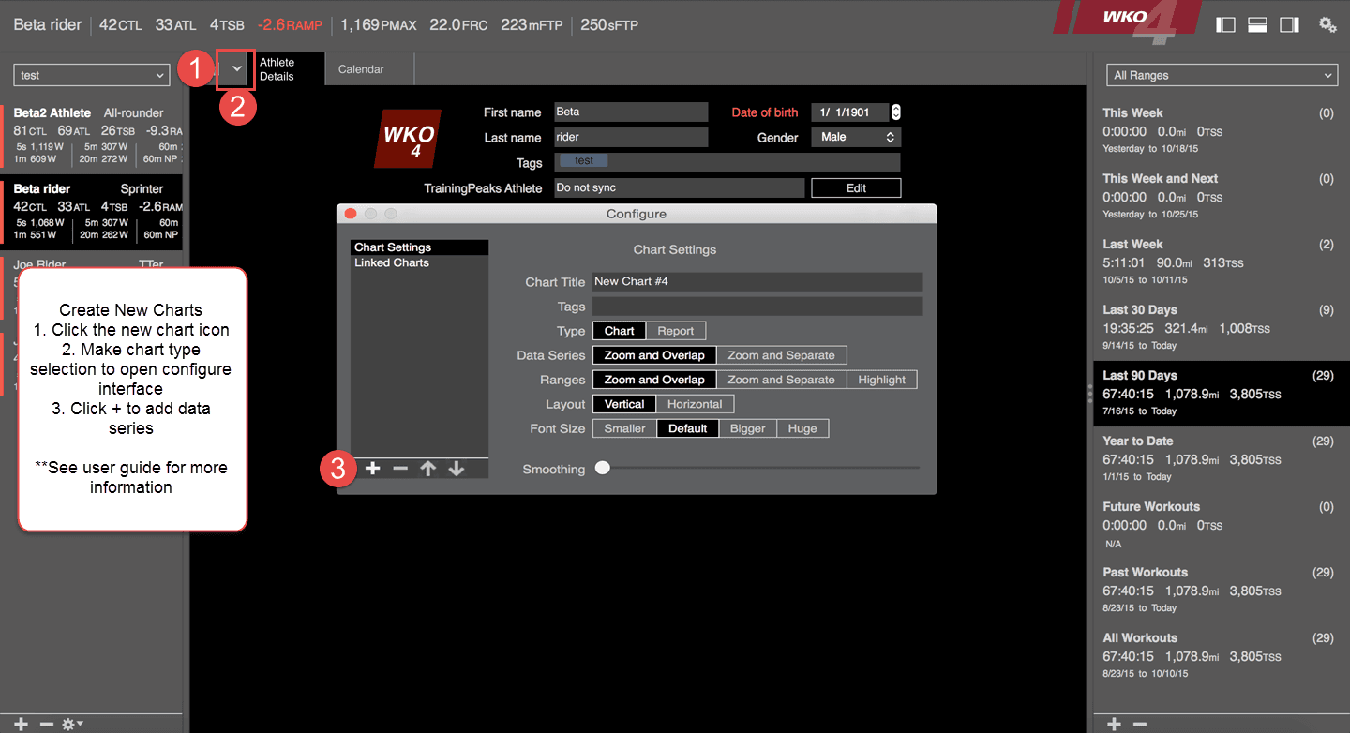Open the settings gears icon
Screen dimensions: 1350x733
click(x=1327, y=25)
